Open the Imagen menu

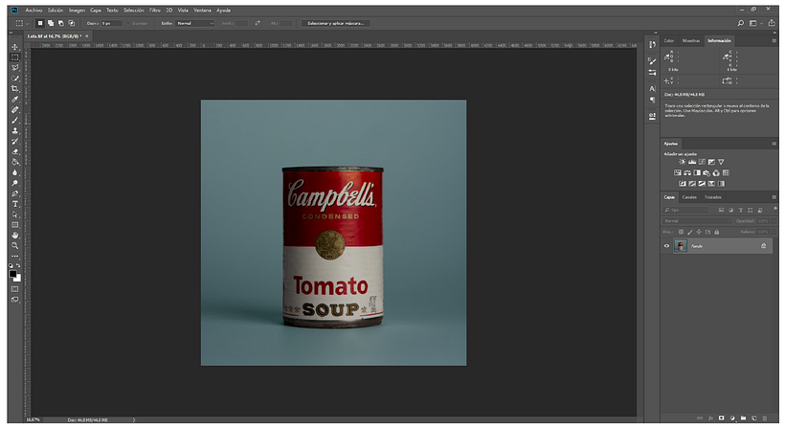77,10
